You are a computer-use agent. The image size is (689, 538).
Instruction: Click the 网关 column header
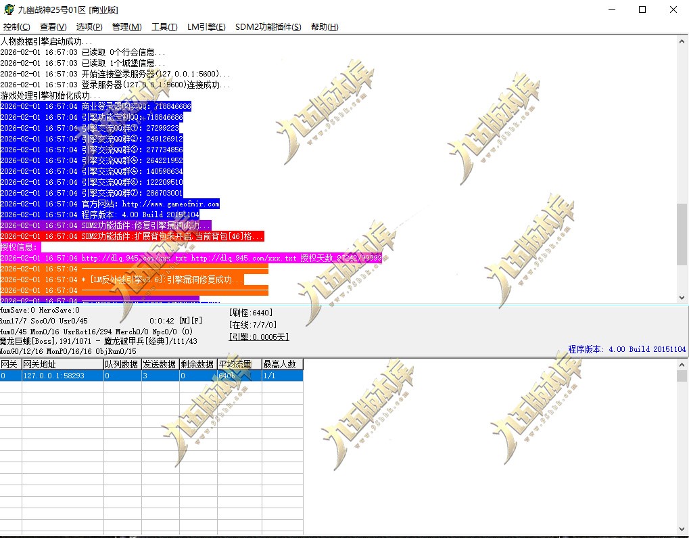coord(11,364)
